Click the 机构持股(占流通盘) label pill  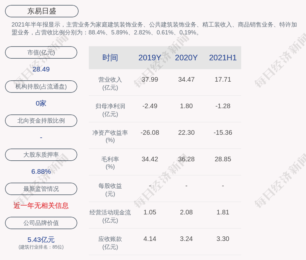[x=41, y=87]
